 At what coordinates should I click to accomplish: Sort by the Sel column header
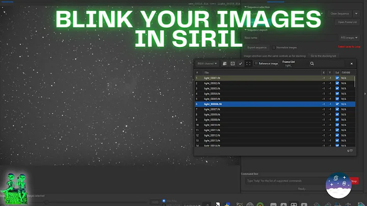click(337, 72)
